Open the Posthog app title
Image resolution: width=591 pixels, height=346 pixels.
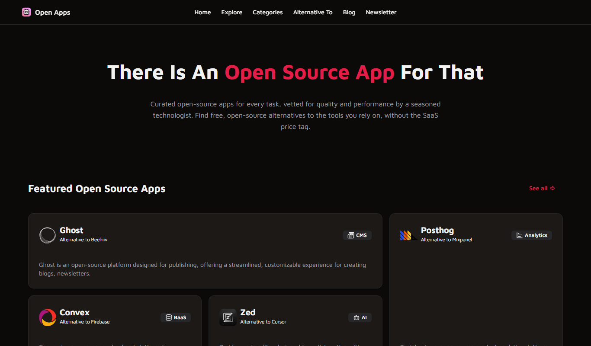point(437,231)
